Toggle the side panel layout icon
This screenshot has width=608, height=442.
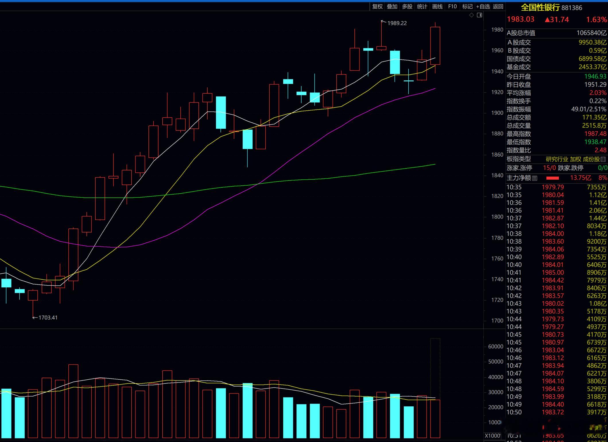(479, 15)
